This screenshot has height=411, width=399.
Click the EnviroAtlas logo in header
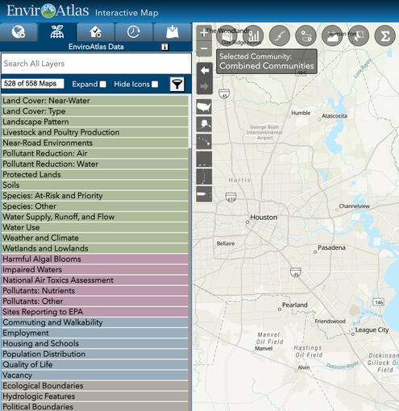[48, 11]
